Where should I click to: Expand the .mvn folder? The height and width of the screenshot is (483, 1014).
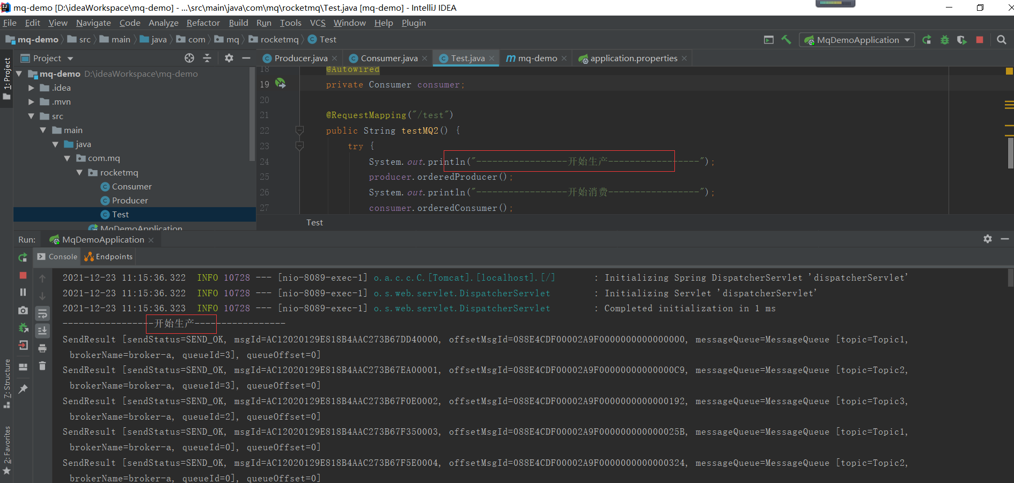[31, 102]
